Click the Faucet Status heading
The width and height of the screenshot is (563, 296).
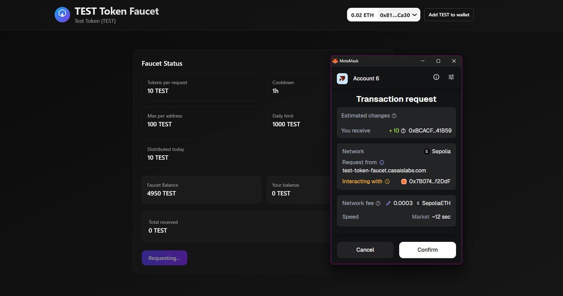pyautogui.click(x=162, y=64)
